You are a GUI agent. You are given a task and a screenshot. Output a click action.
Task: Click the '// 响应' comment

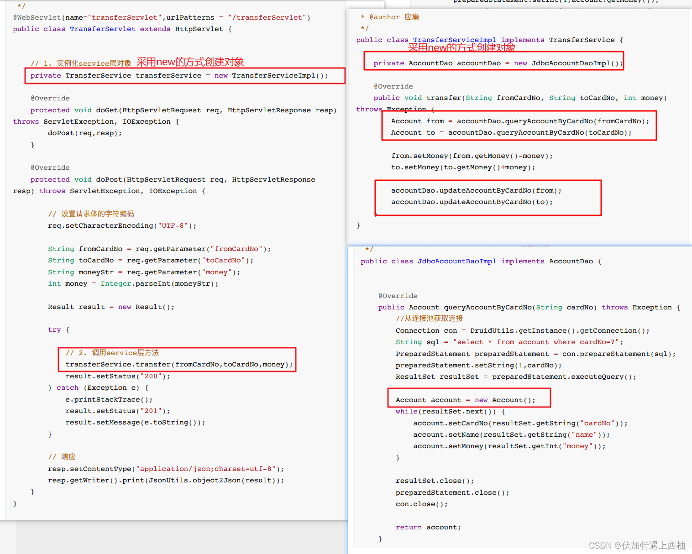62,457
